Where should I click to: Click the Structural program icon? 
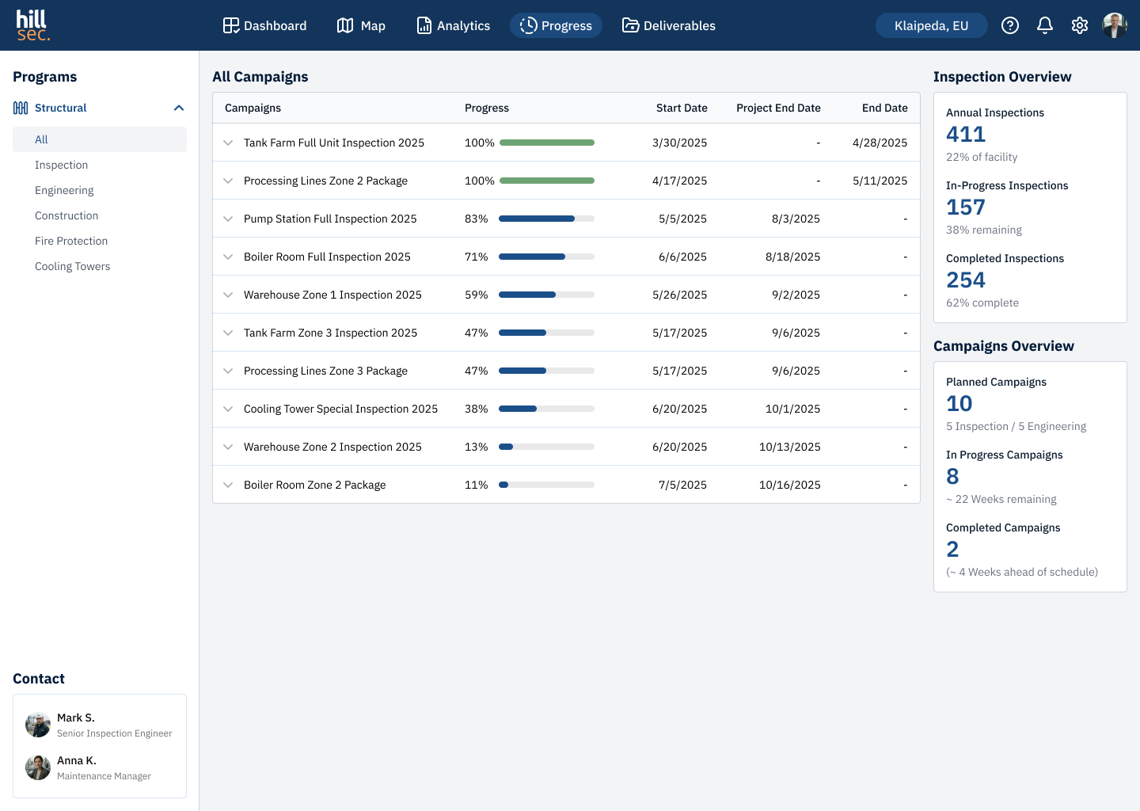coord(21,108)
